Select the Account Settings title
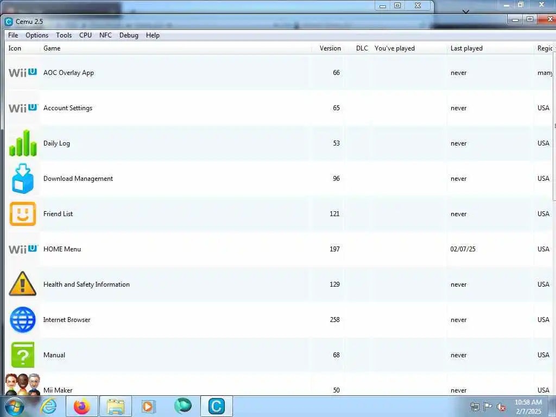The width and height of the screenshot is (556, 417). click(68, 108)
